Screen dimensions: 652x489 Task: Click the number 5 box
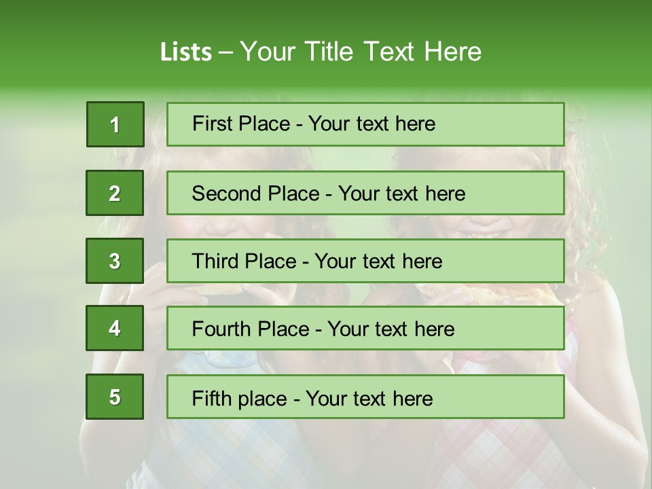tap(115, 397)
